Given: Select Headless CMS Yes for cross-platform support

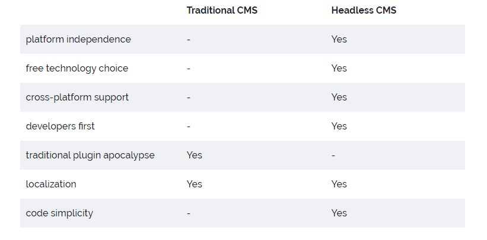Looking at the screenshot, I should tap(339, 97).
